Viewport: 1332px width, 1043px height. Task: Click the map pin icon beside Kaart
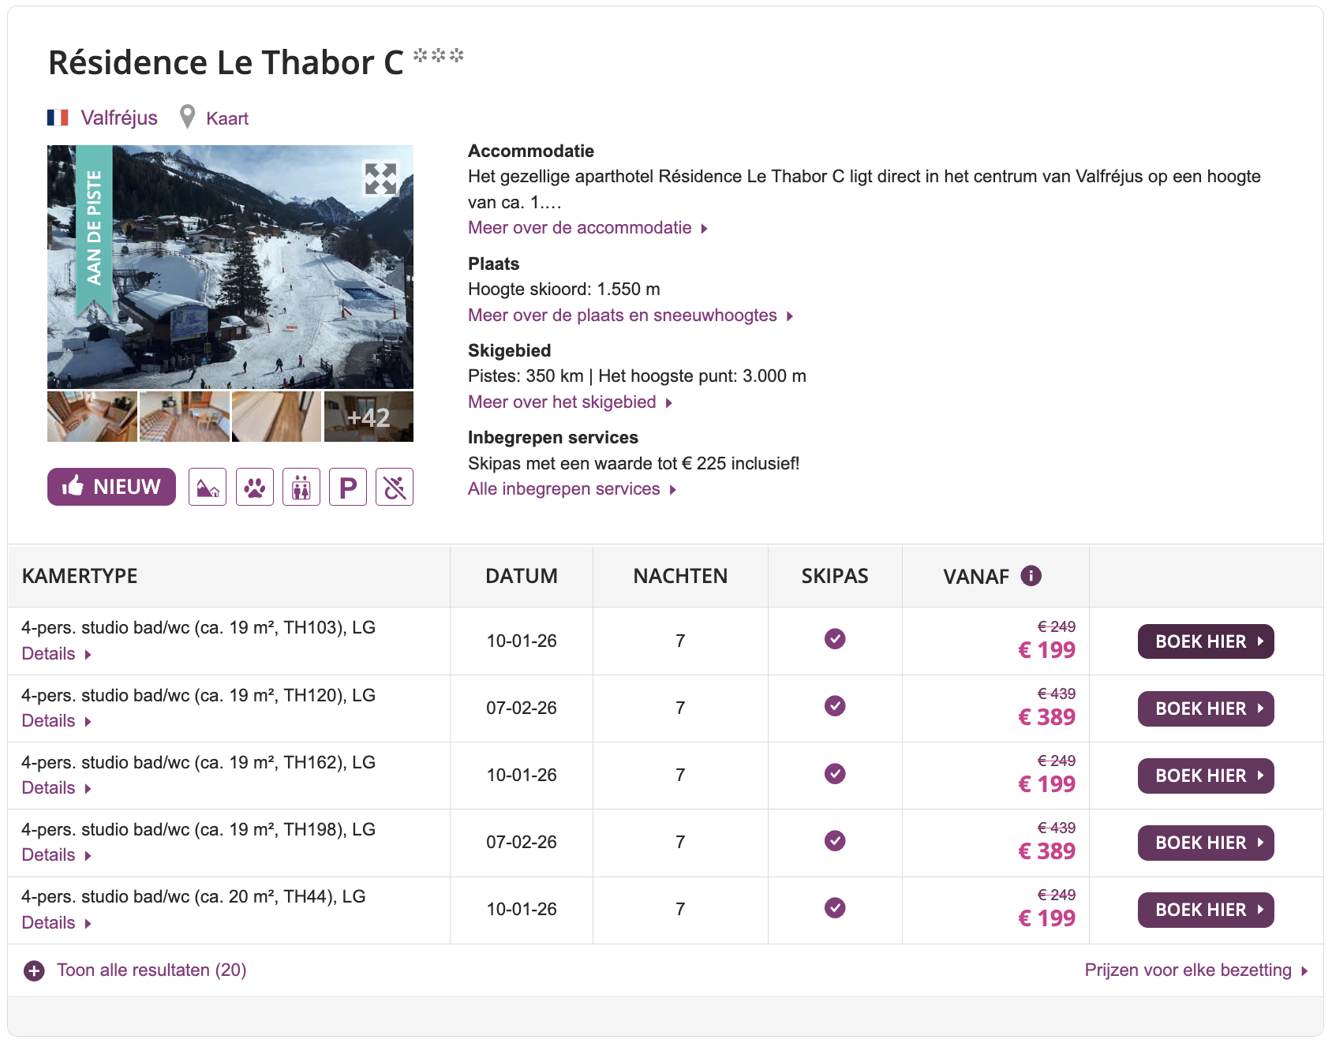click(x=187, y=118)
